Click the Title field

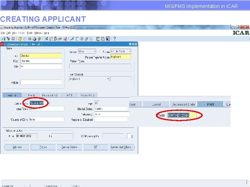(x=41, y=66)
